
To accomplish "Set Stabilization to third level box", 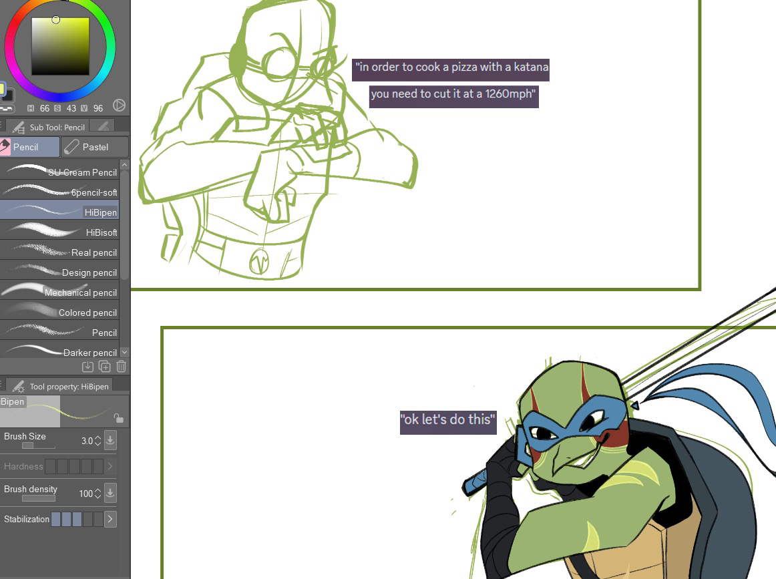I will (x=77, y=519).
